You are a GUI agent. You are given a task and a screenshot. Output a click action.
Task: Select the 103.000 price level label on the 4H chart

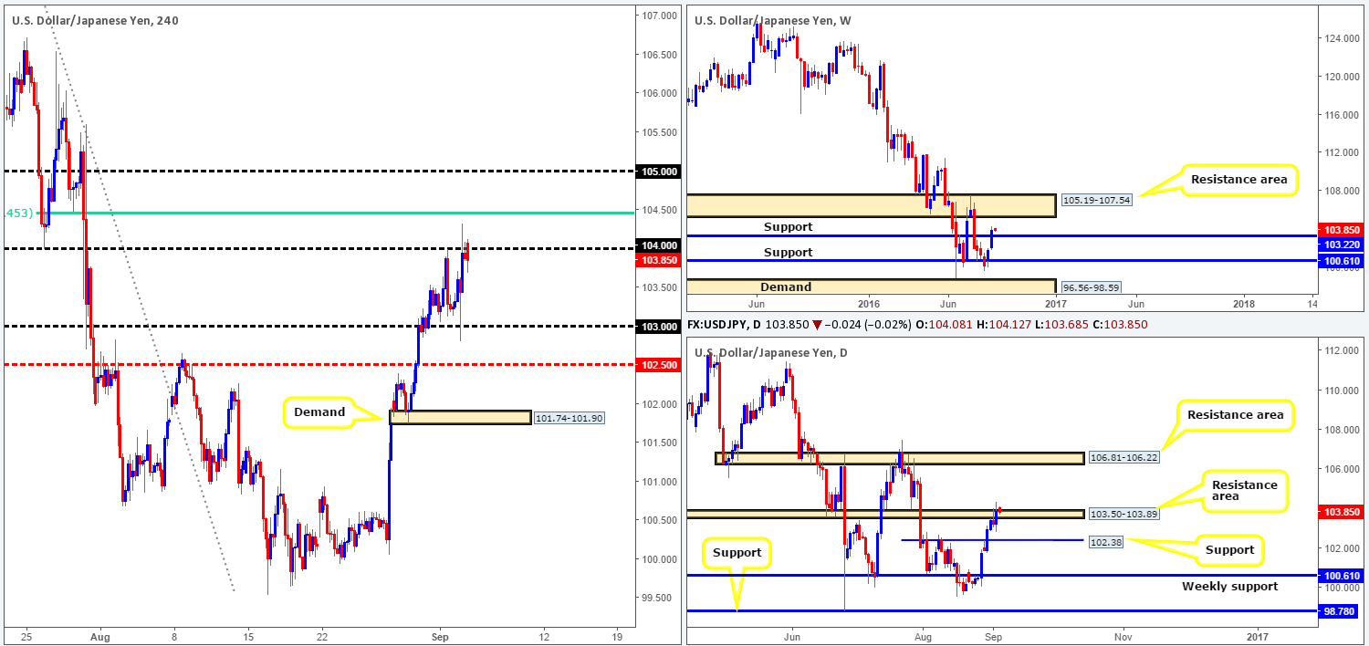click(x=657, y=327)
